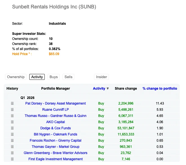Image resolution: width=186 pixels, height=165 pixels.
Task: Open Francois Rochon - Giverny Capital link
Action: tap(55, 141)
